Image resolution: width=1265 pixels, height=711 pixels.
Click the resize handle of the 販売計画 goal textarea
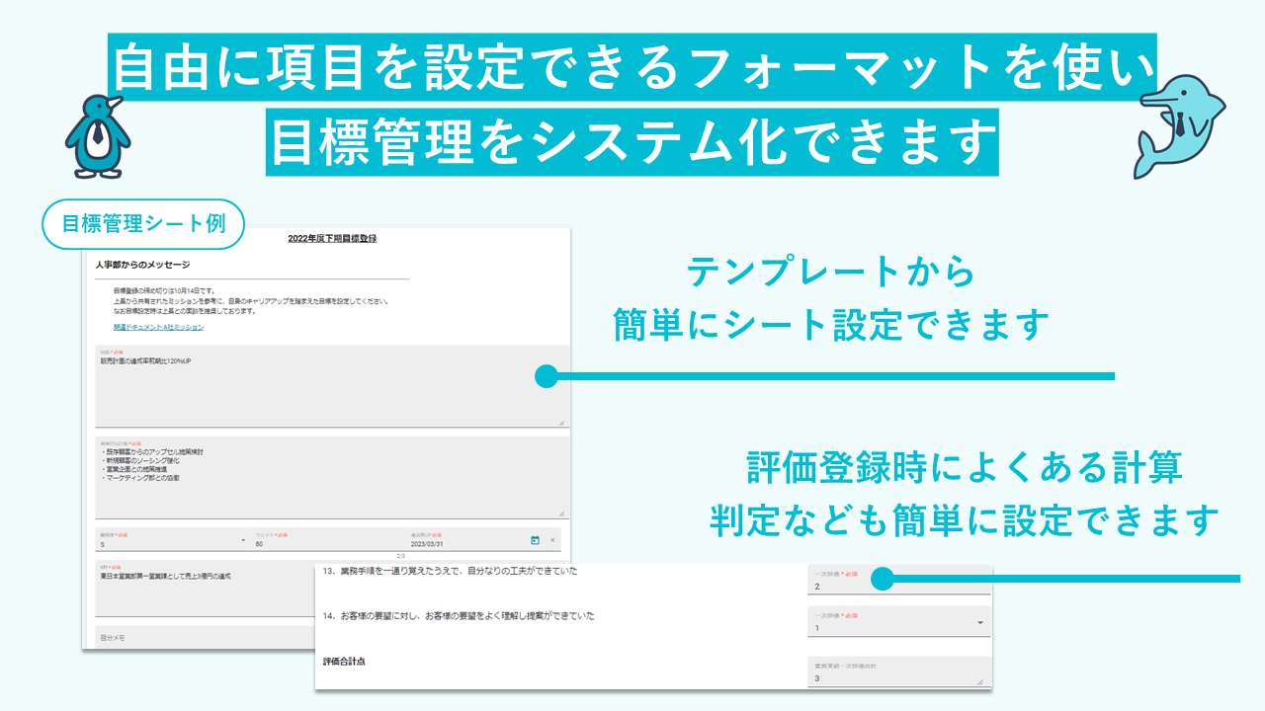[x=561, y=422]
